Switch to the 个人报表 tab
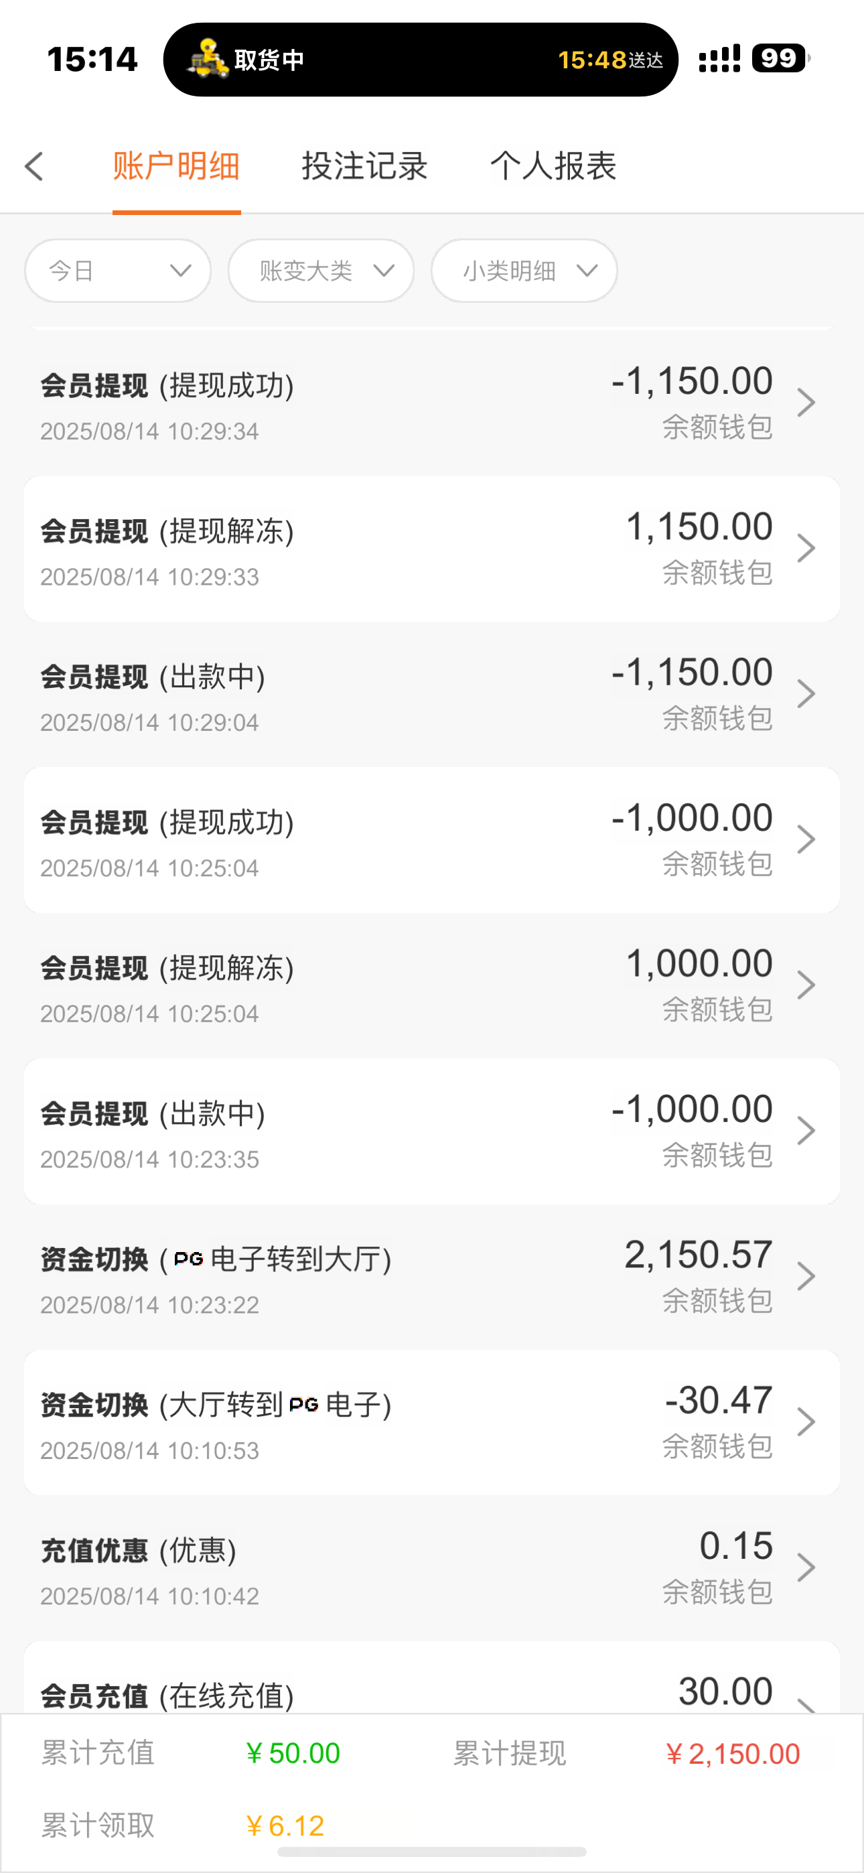This screenshot has height=1873, width=864. 553,167
